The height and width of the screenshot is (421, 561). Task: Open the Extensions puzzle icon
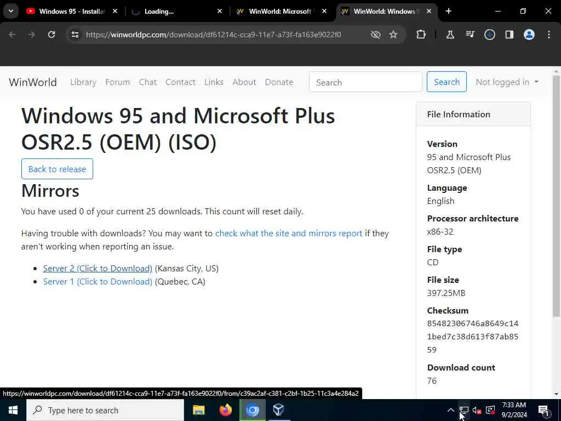(x=421, y=35)
